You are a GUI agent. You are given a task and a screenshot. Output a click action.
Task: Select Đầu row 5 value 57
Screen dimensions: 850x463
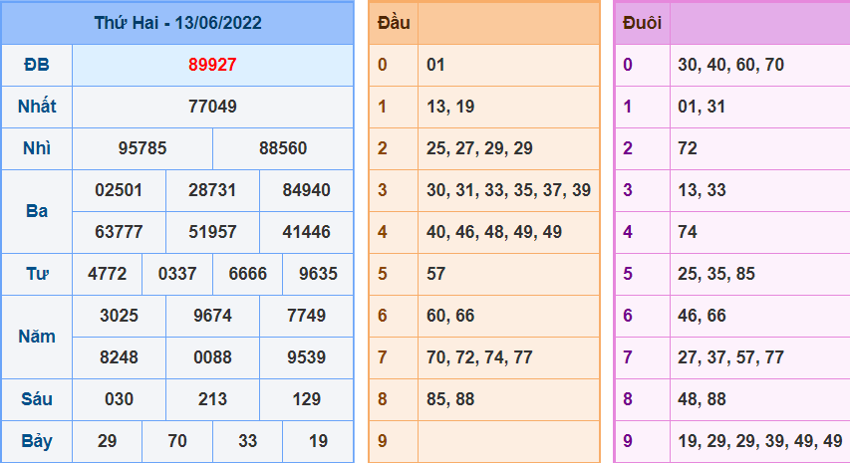pyautogui.click(x=435, y=274)
